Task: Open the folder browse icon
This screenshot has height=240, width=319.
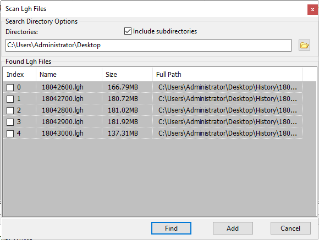Action: (304, 45)
